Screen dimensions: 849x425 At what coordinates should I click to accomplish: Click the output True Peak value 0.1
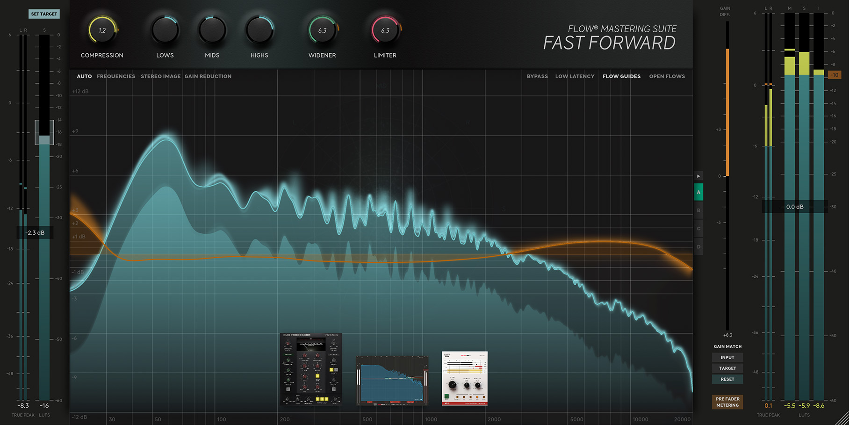pyautogui.click(x=768, y=406)
